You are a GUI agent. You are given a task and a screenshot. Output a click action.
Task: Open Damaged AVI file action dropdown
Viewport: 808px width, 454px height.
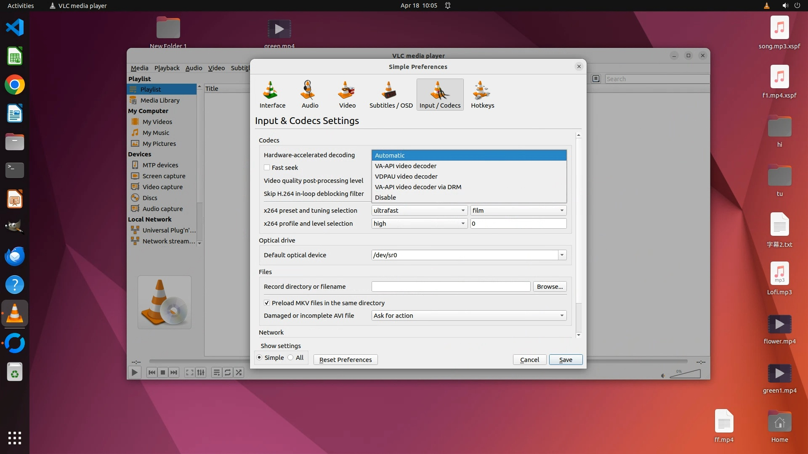pyautogui.click(x=468, y=316)
